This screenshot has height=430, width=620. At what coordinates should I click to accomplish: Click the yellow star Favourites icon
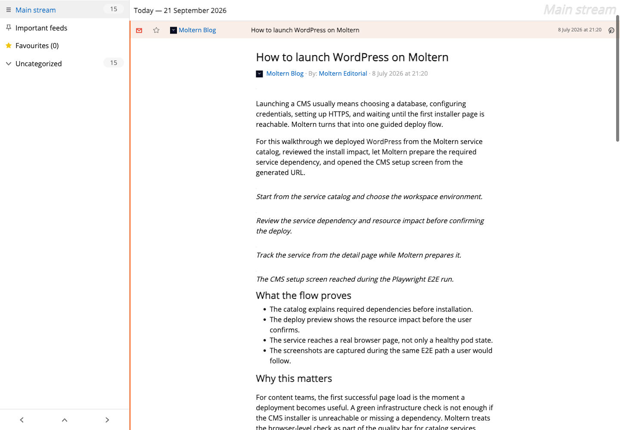(x=9, y=46)
